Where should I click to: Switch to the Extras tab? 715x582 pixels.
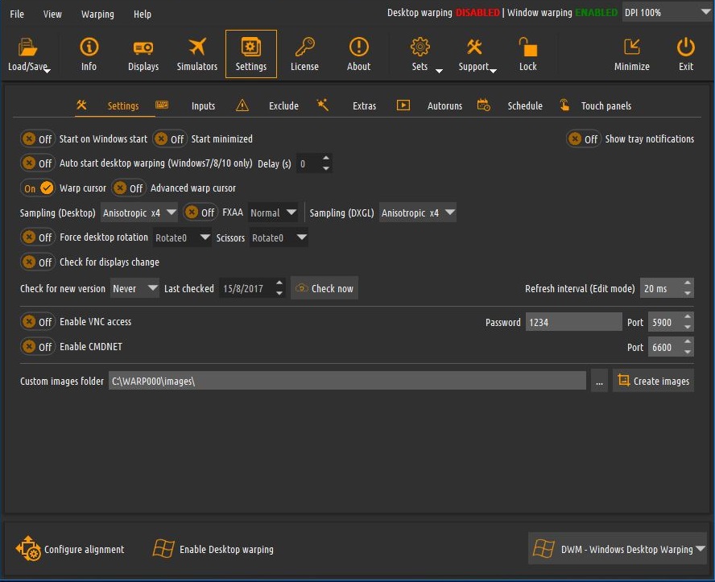[364, 105]
